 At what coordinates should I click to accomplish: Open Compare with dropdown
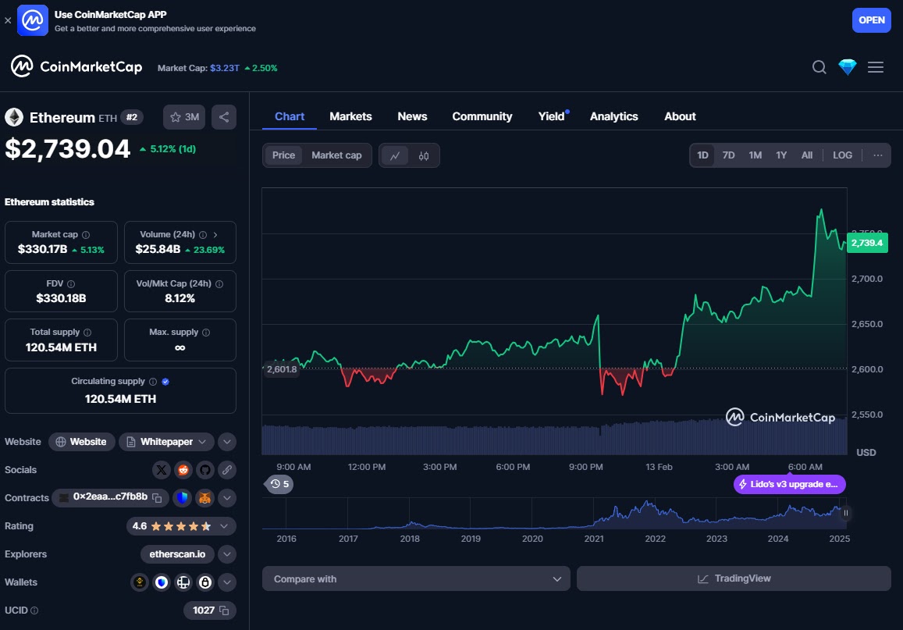click(416, 578)
